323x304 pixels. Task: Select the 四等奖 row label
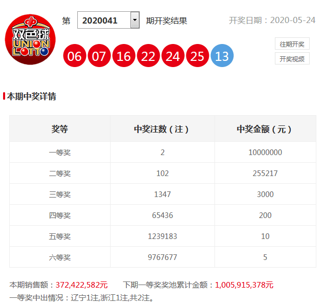point(60,215)
